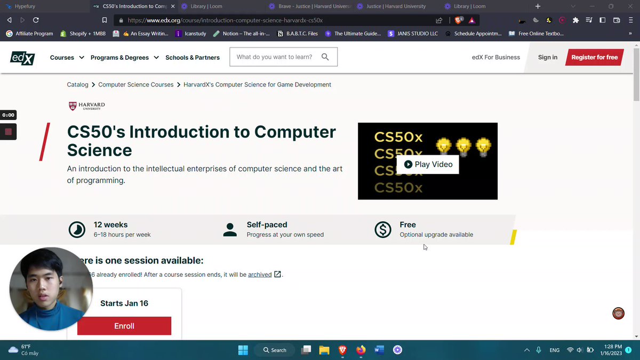640x360 pixels.
Task: Click the share icon in address bar
Action: 439,20
